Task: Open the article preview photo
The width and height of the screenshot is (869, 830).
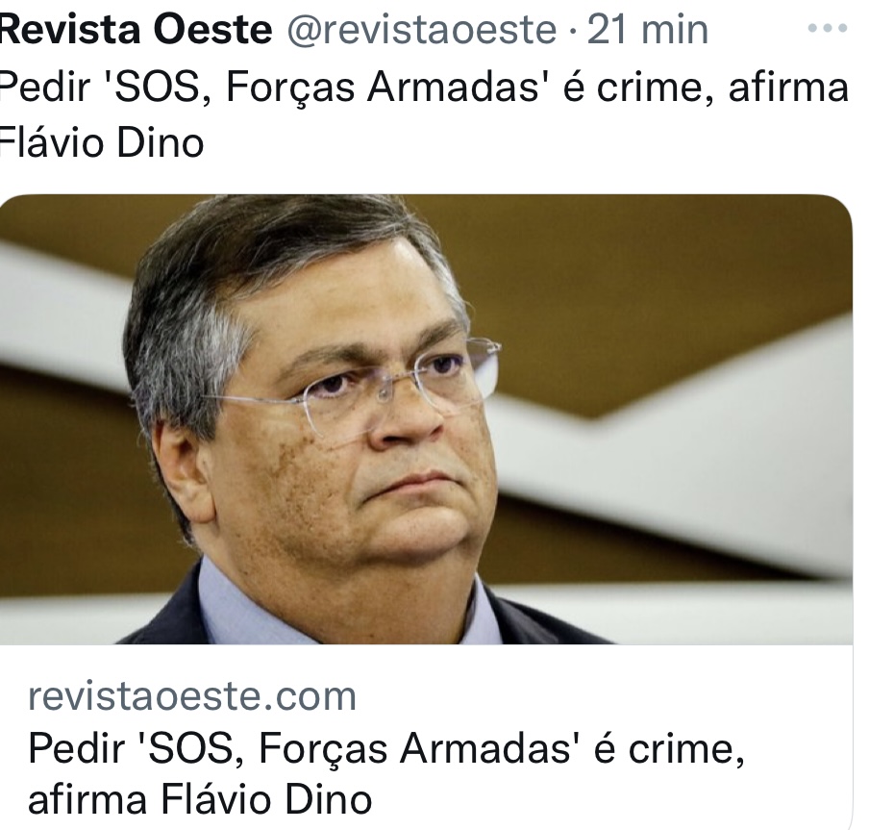Action: pos(426,419)
